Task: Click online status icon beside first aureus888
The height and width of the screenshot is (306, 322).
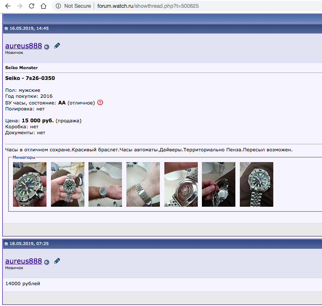Action: 46,47
